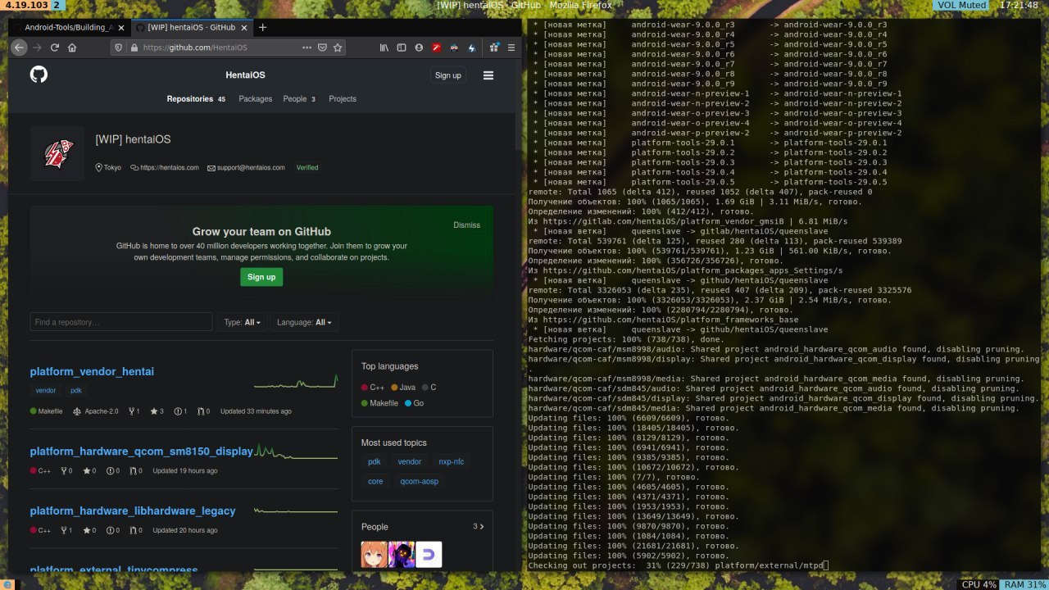Open the Type: All dropdown
Screen dimensions: 1049x590
pyautogui.click(x=243, y=322)
